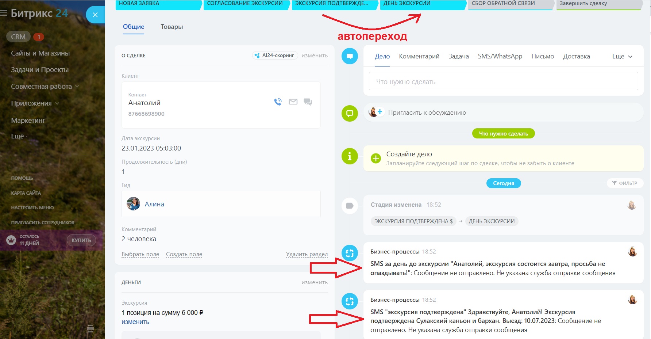The image size is (651, 339).
Task: Click business process icon for SMS за день
Action: (350, 253)
